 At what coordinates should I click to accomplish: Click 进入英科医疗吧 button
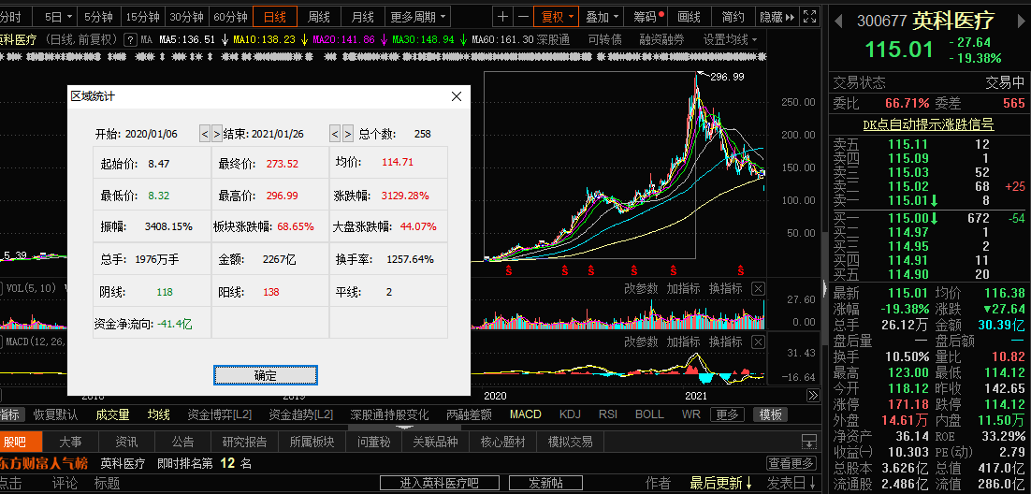[440, 484]
